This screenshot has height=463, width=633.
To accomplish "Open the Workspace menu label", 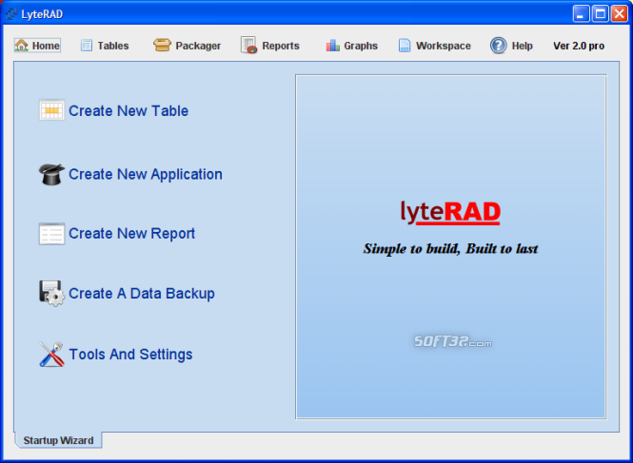I will tap(444, 46).
